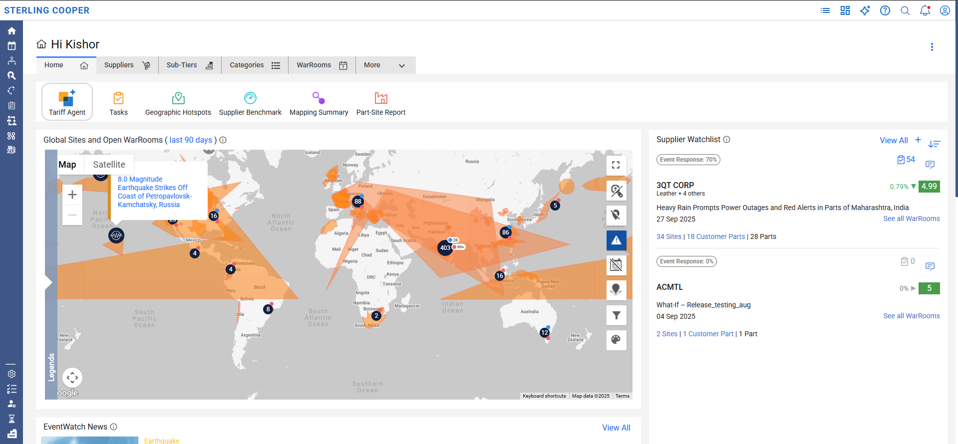
Task: Switch map to Satellite view
Action: 109,165
